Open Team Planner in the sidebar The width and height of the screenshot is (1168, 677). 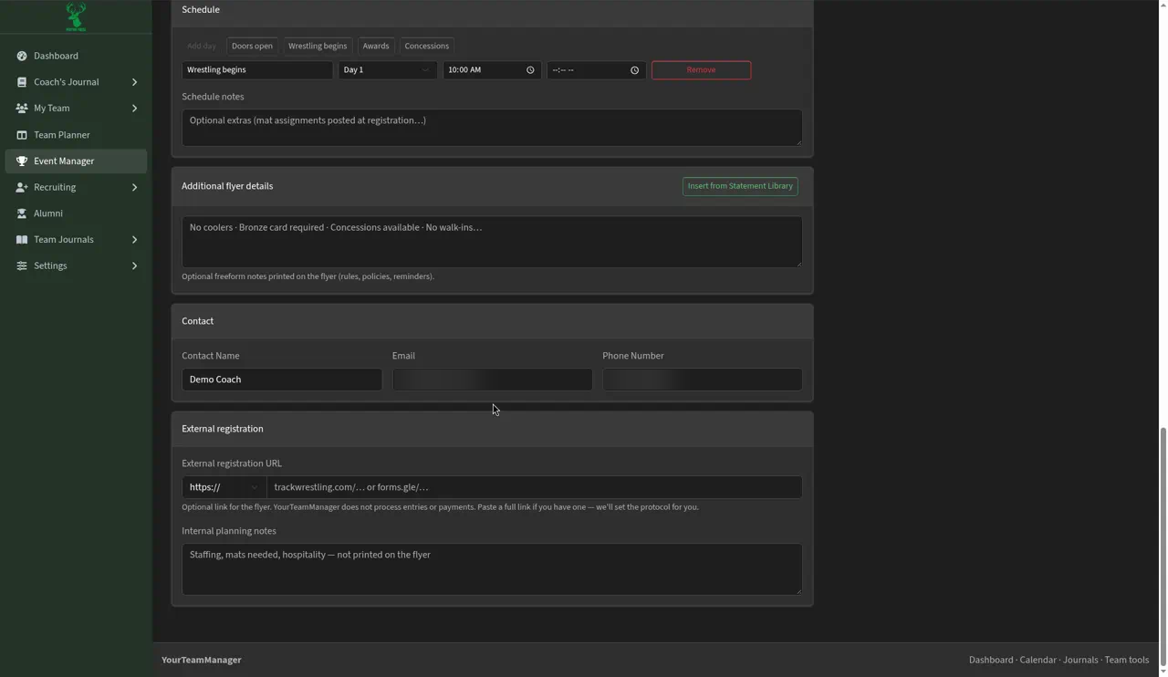coord(76,135)
